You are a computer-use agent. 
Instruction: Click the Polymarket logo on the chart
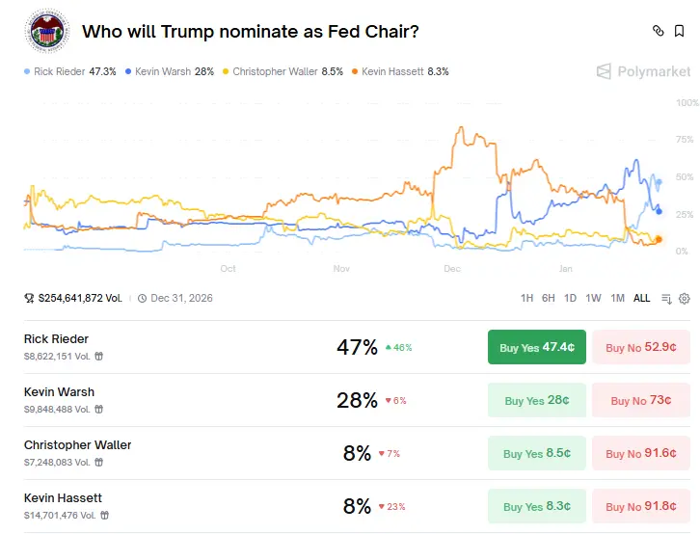tap(643, 71)
